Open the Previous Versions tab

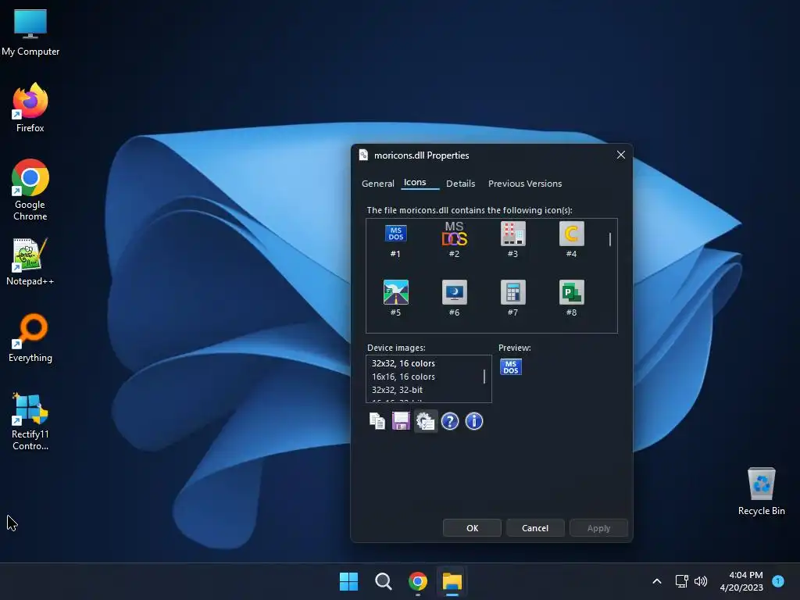pos(525,184)
